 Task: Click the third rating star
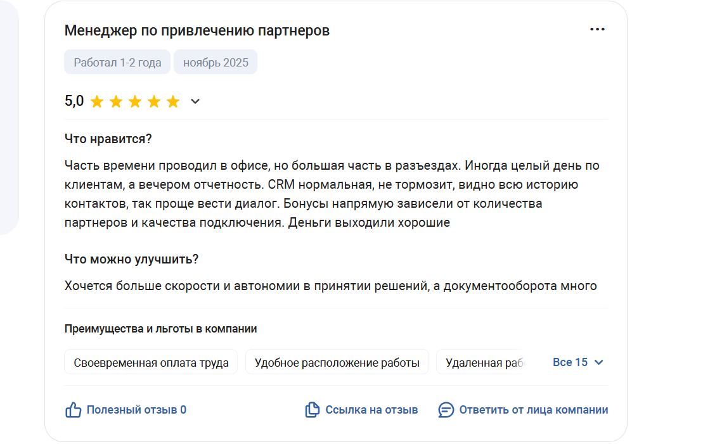tap(135, 101)
